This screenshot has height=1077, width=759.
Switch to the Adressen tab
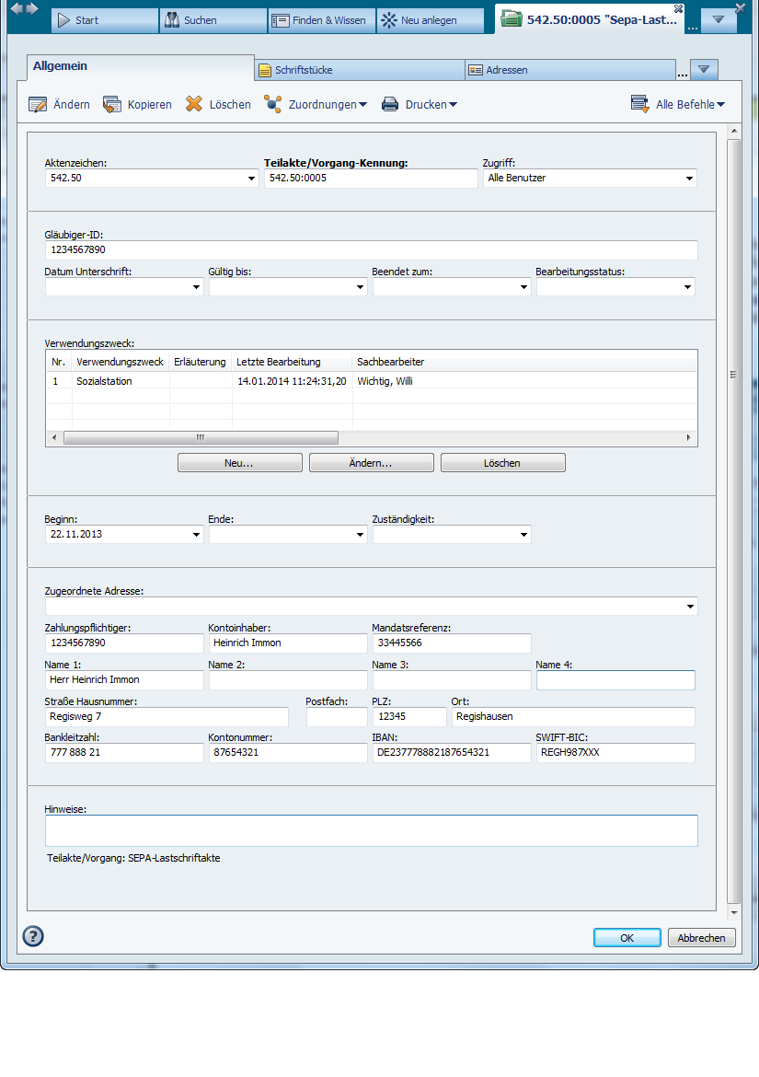click(x=569, y=70)
